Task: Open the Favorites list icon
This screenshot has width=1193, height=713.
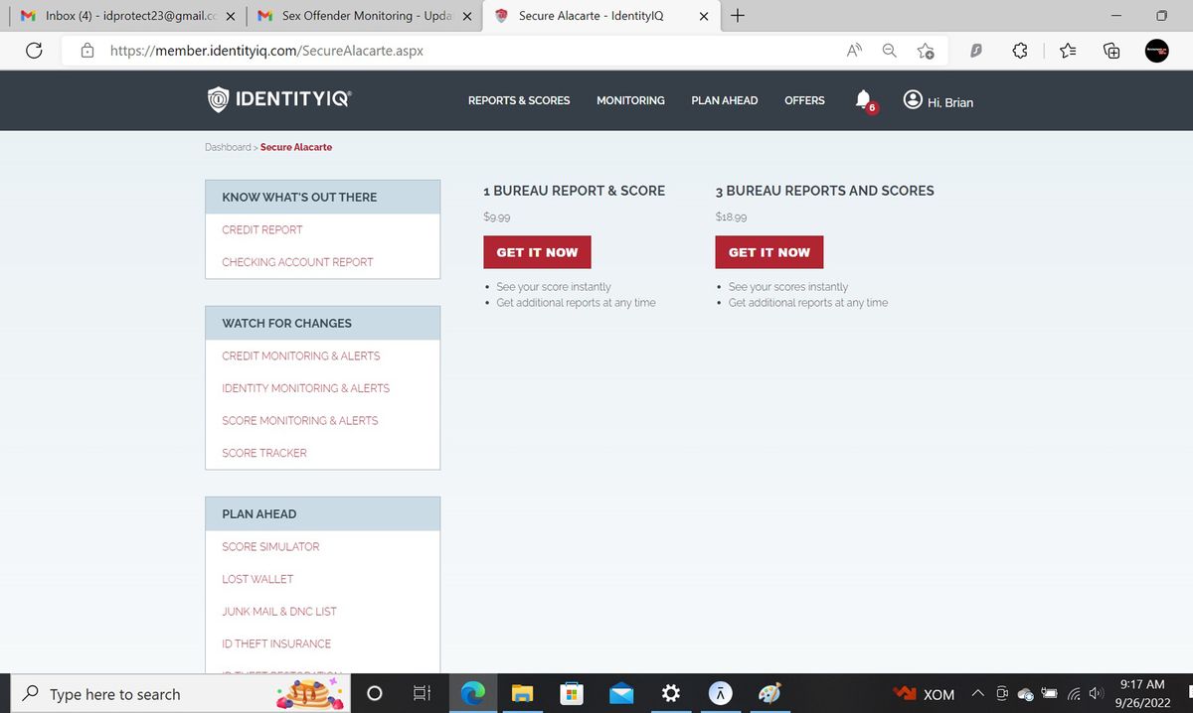Action: (1066, 50)
